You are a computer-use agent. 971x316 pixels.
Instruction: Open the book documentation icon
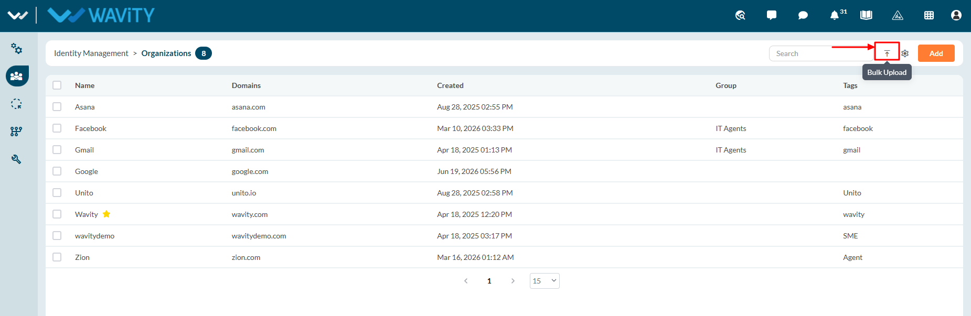[x=866, y=15]
